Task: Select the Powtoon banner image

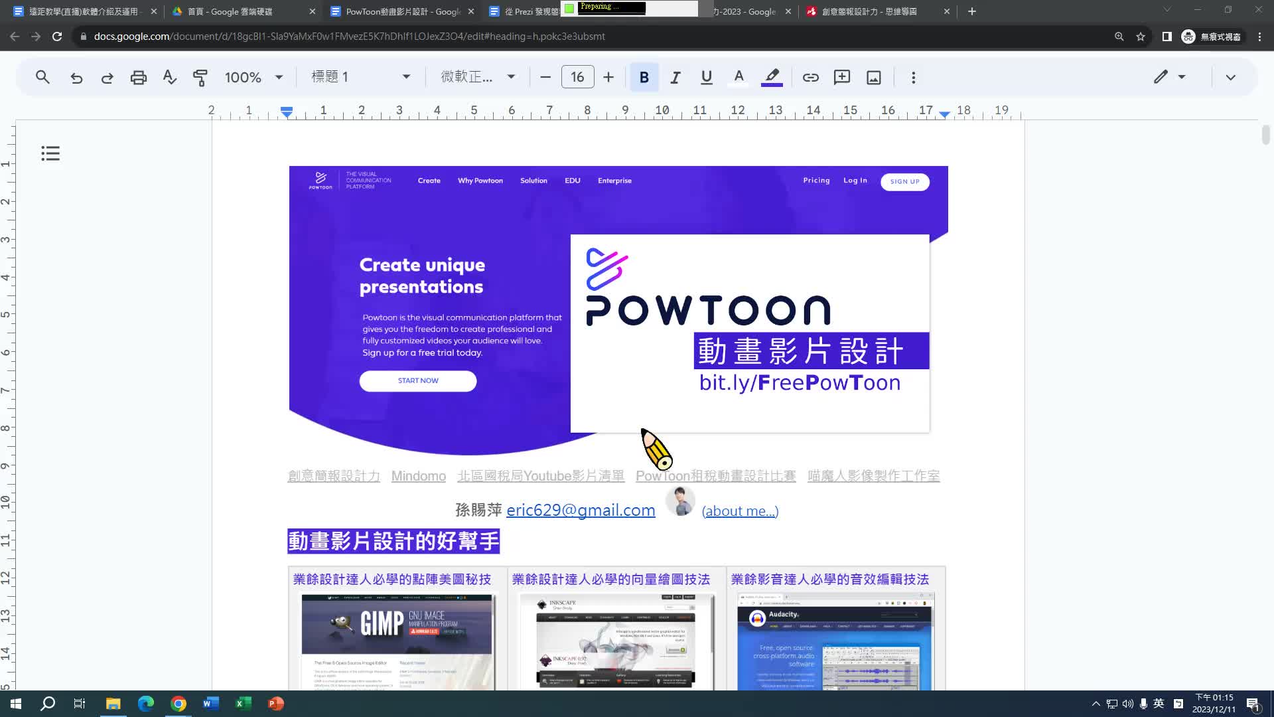Action: 618,311
